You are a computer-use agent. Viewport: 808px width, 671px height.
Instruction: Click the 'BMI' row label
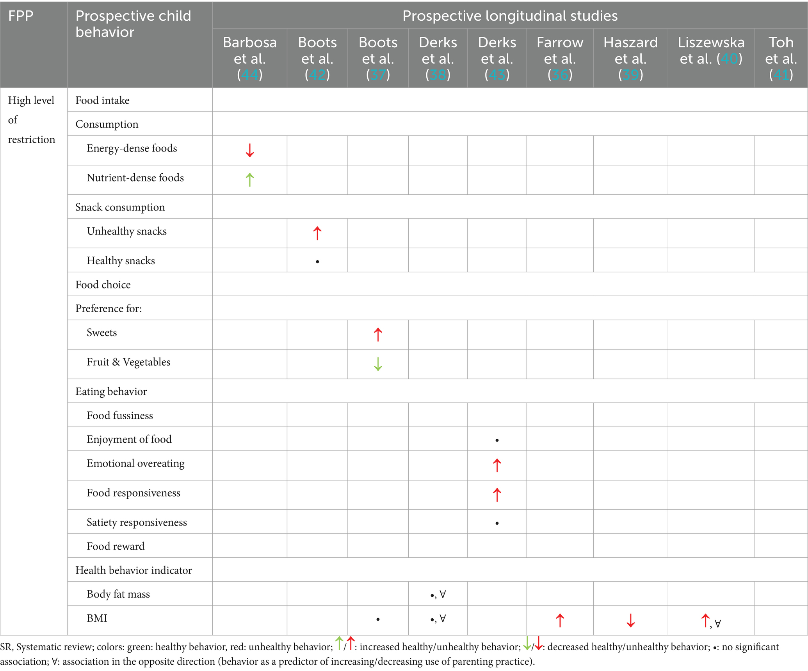tap(97, 618)
